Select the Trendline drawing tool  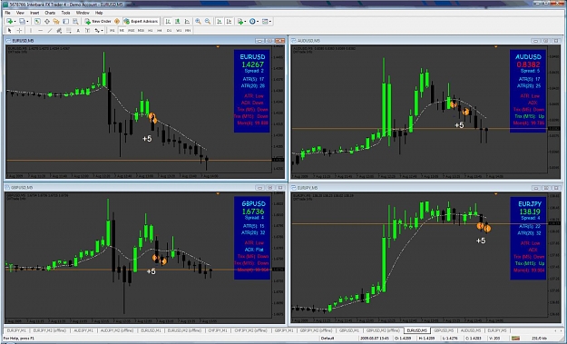pyautogui.click(x=50, y=31)
